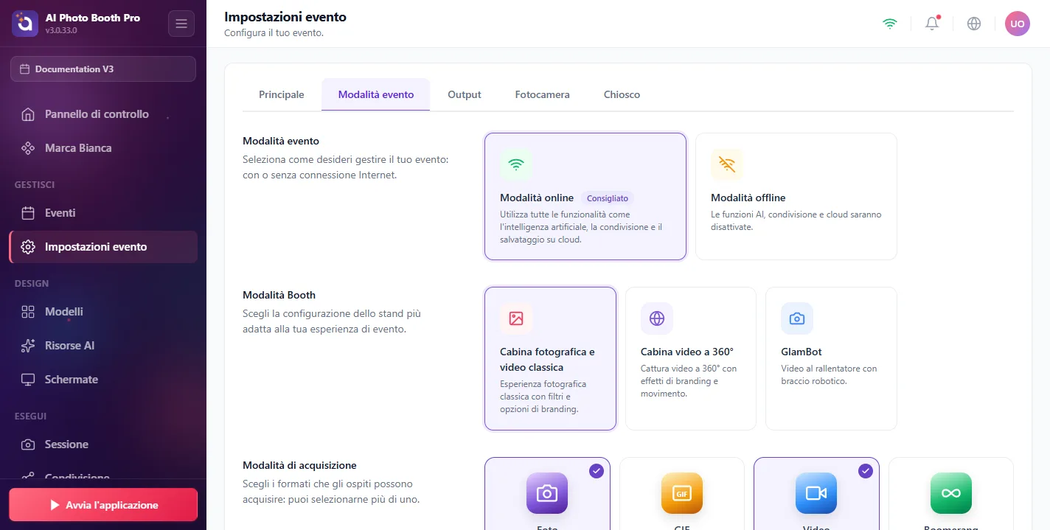Viewport: 1050px width, 530px height.
Task: Open Pannello di controllo page
Action: click(103, 114)
